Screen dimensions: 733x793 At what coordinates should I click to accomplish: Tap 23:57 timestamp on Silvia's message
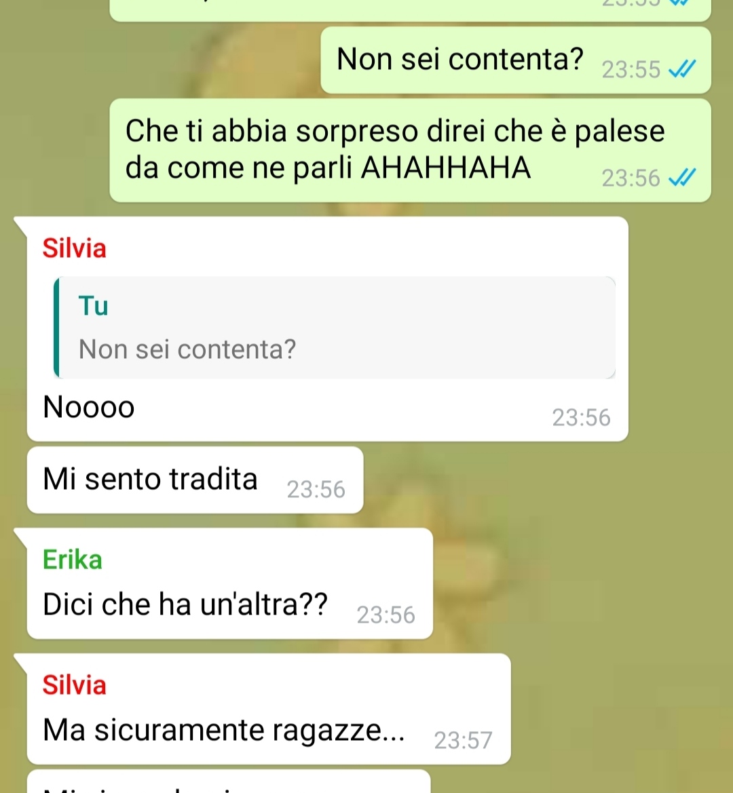463,740
